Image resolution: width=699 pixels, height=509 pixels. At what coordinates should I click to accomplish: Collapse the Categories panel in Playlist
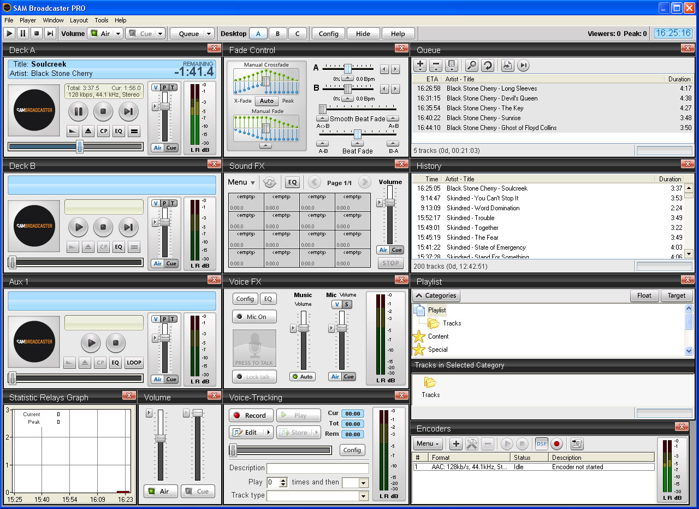tap(436, 295)
